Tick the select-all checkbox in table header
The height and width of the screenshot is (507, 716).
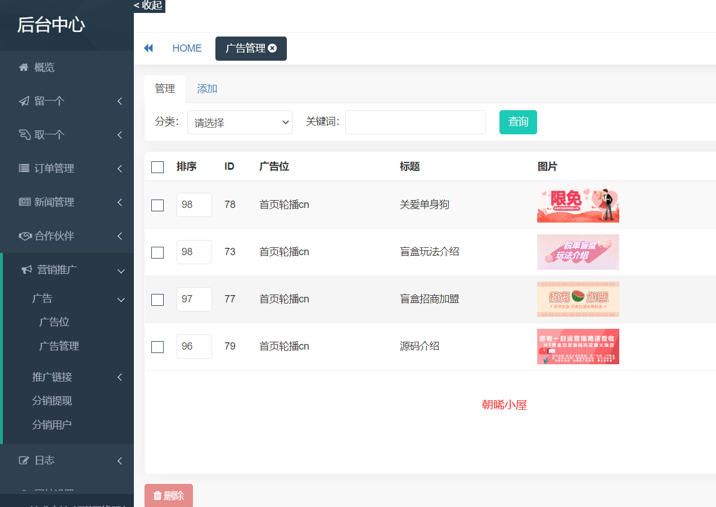pos(157,167)
